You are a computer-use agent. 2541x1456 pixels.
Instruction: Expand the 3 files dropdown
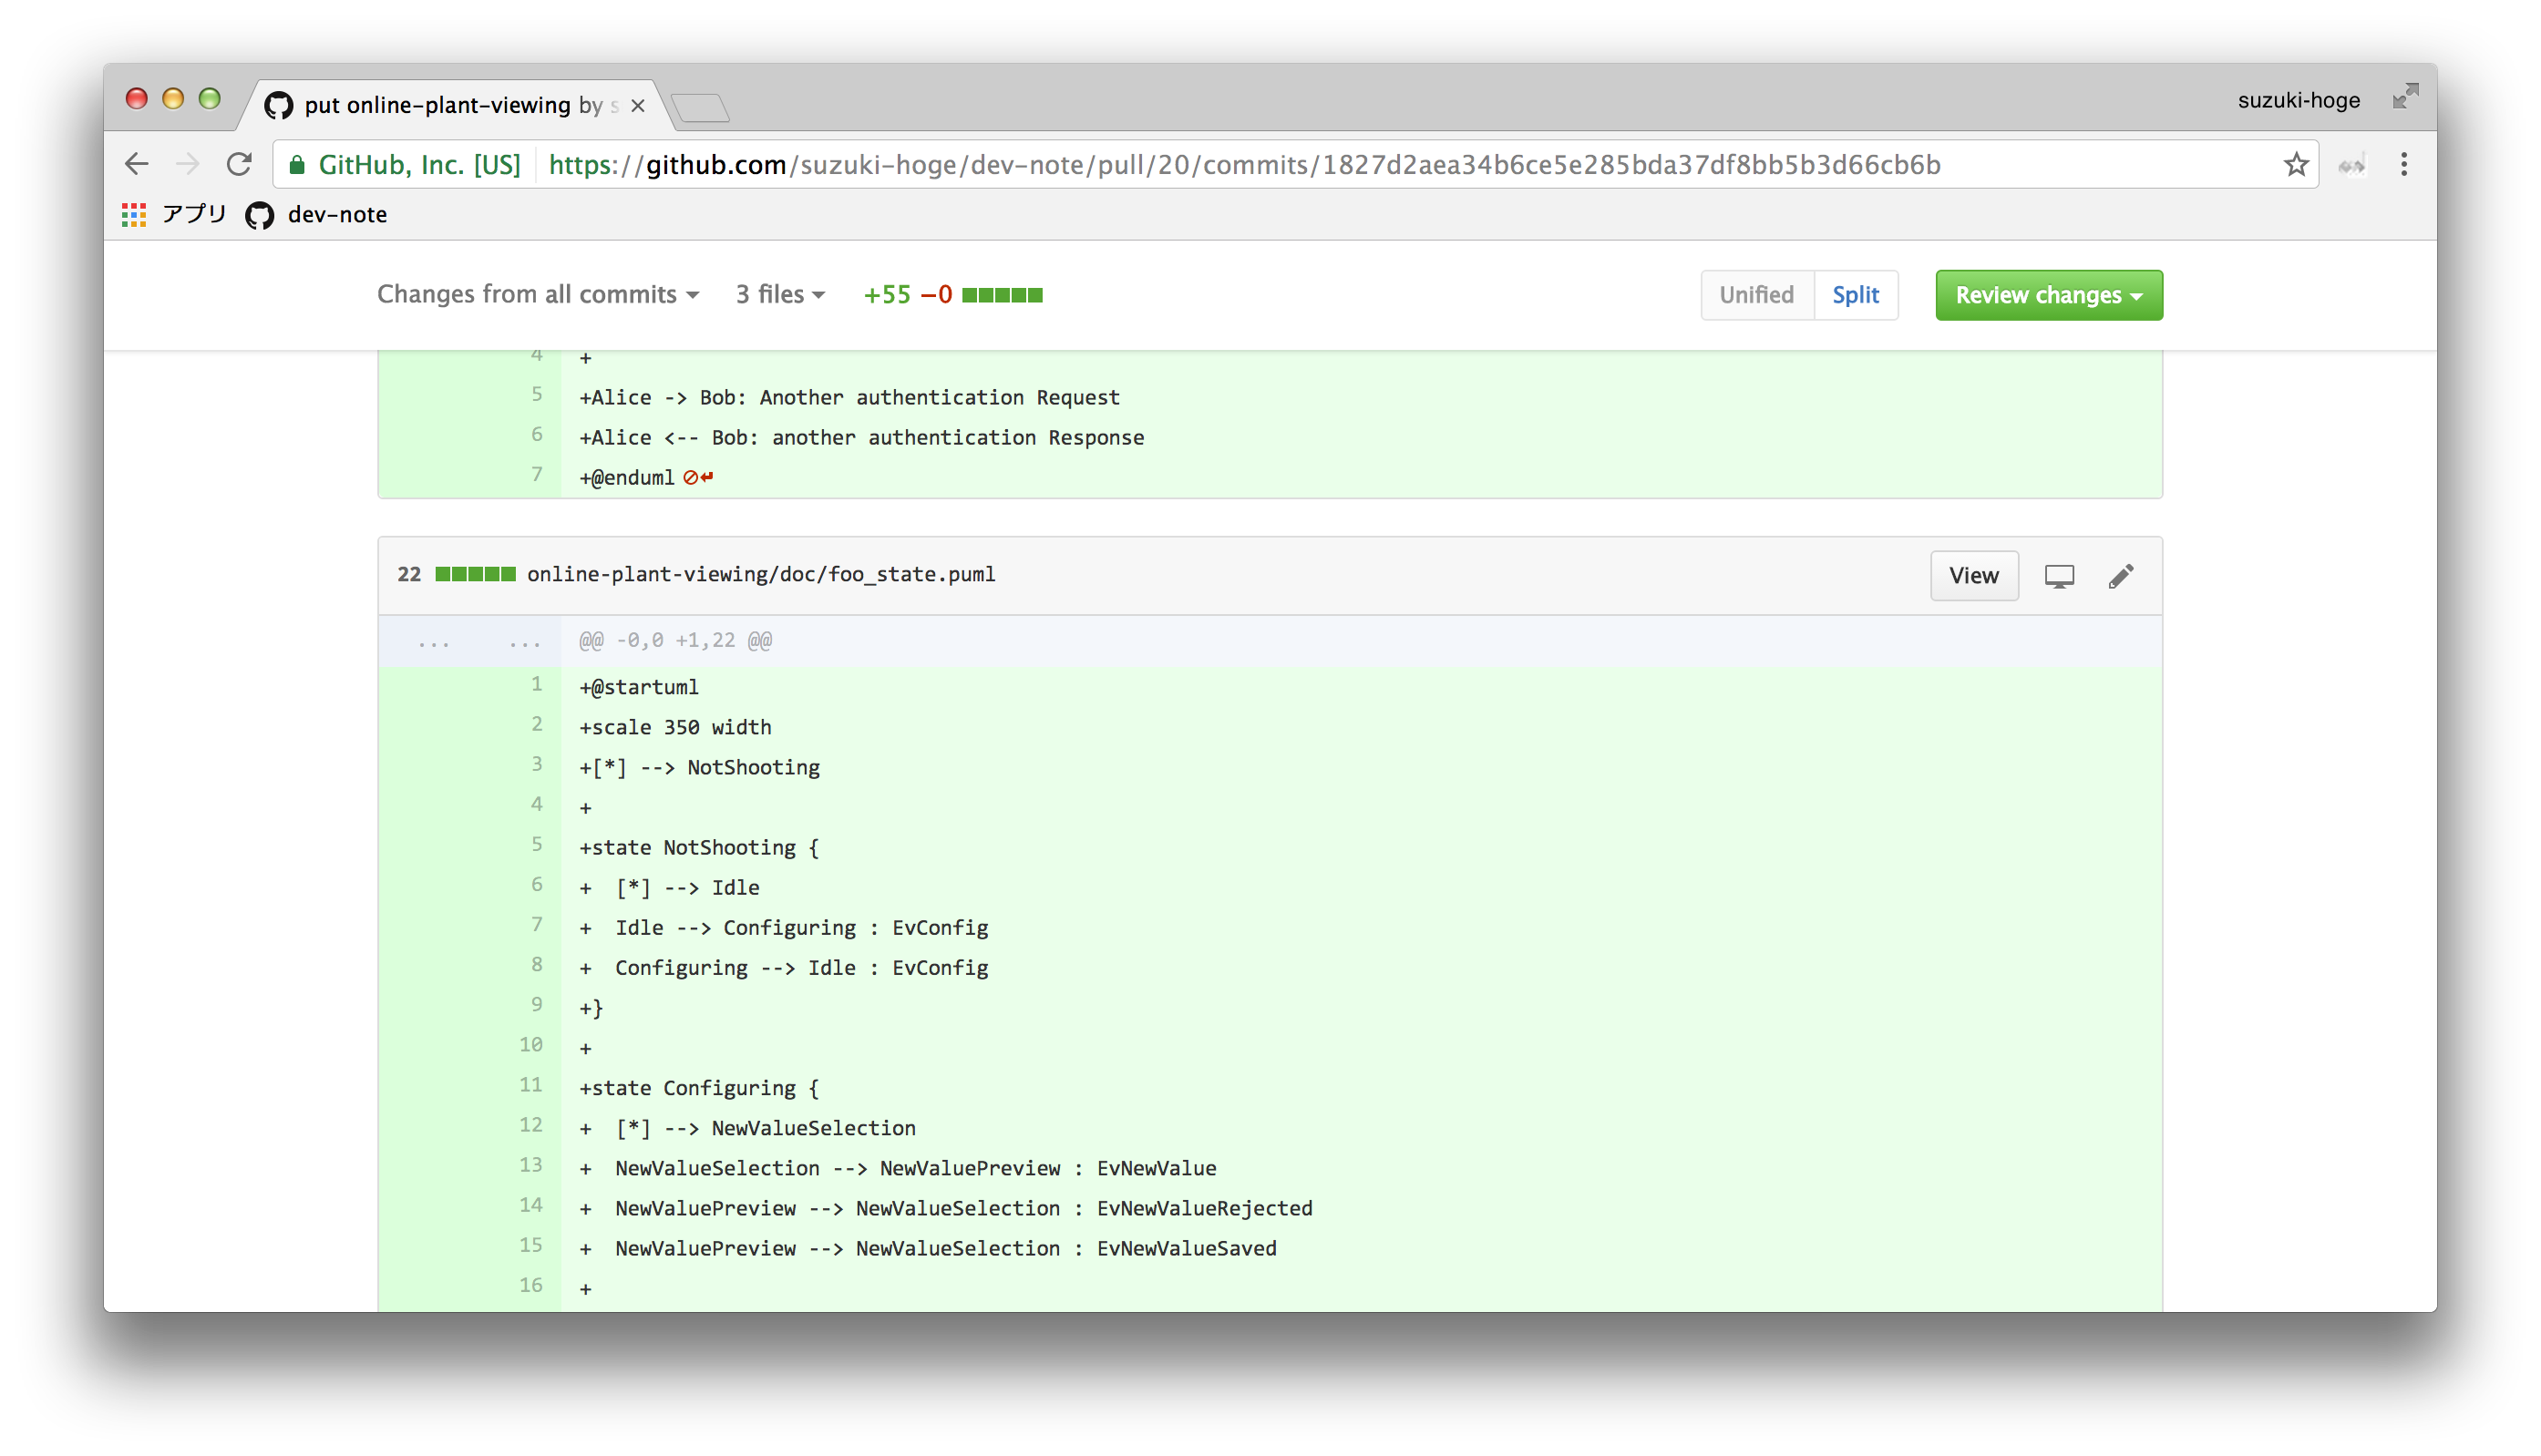coord(780,294)
